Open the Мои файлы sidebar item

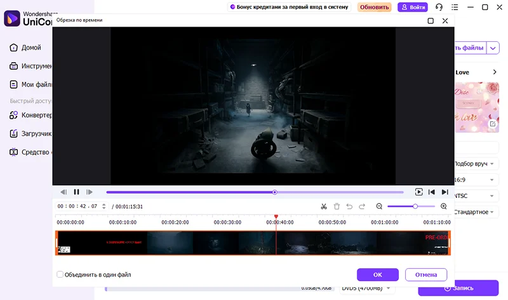30,84
